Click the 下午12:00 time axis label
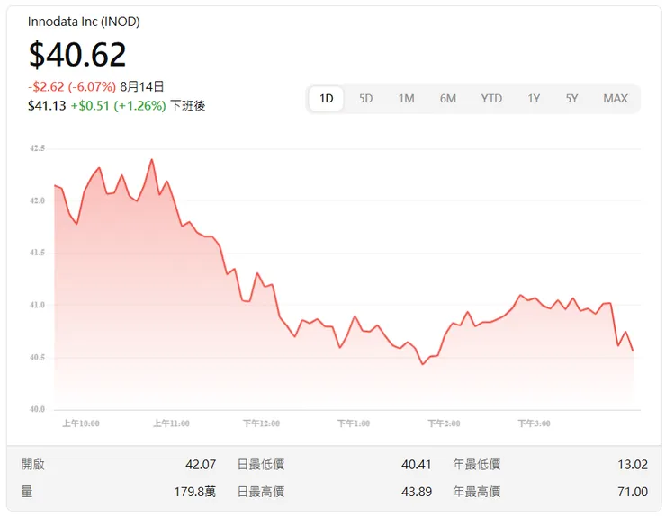The height and width of the screenshot is (516, 666). click(x=261, y=423)
